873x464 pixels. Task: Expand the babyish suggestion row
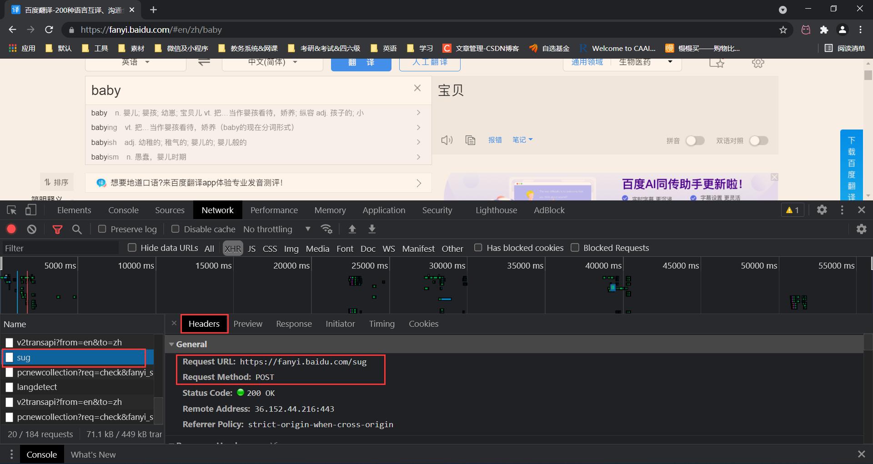tap(258, 142)
